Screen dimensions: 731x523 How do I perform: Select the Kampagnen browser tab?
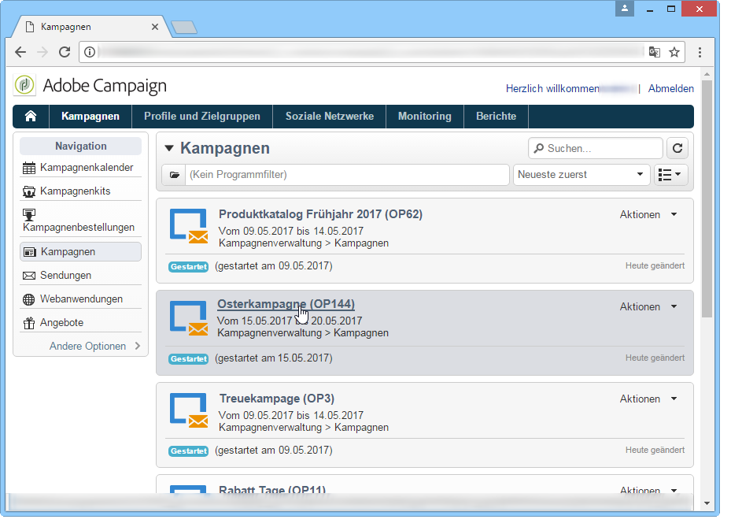[x=91, y=27]
